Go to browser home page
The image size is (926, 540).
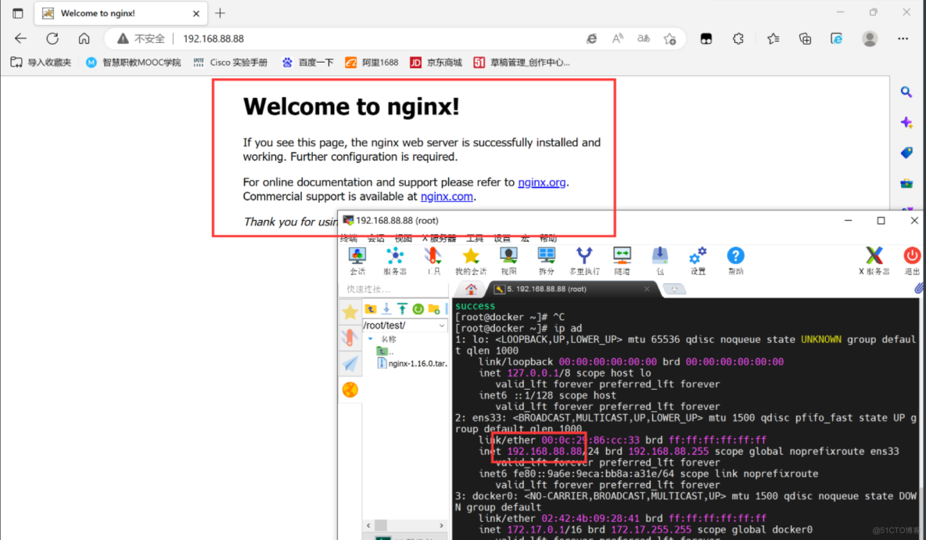click(x=84, y=38)
